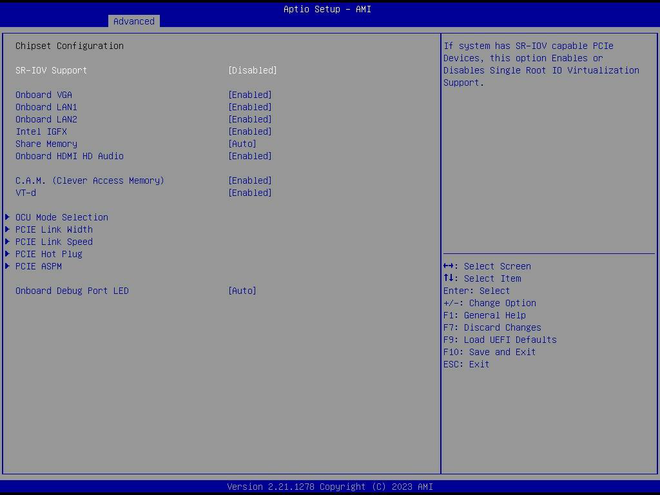
Task: Open PCIE Link Width submenu
Action: 54,229
